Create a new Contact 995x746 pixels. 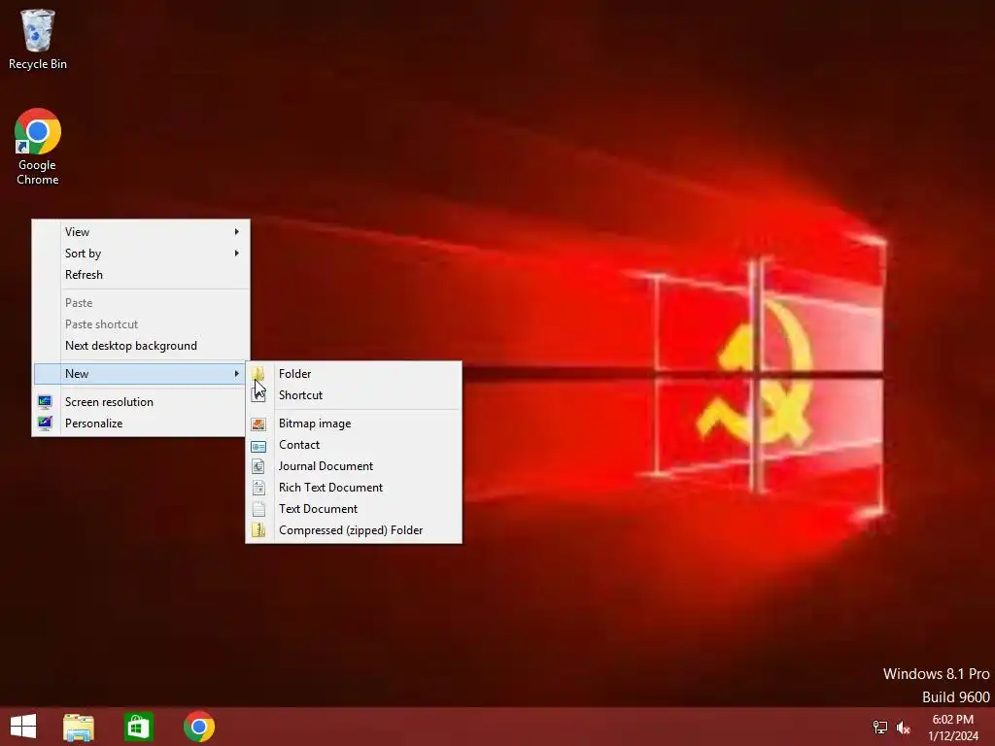pyautogui.click(x=354, y=445)
